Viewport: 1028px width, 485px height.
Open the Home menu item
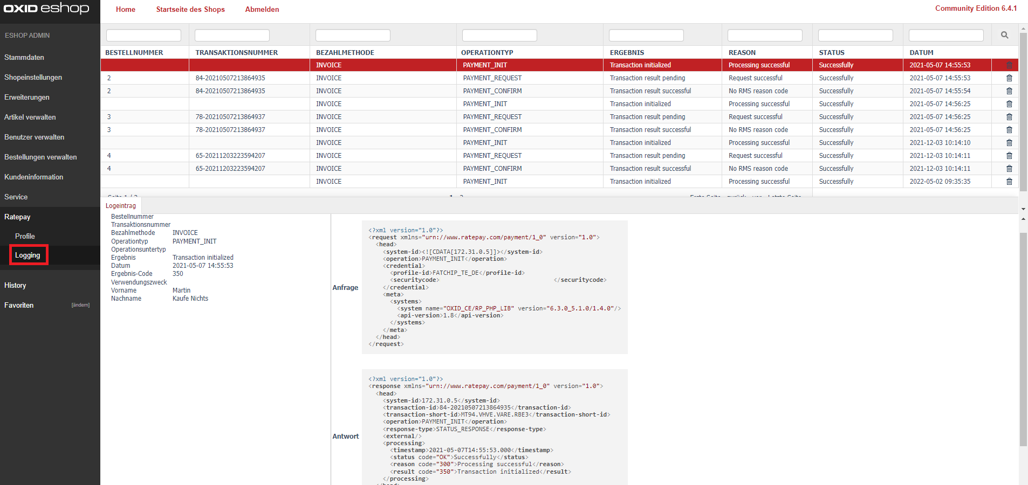point(125,9)
